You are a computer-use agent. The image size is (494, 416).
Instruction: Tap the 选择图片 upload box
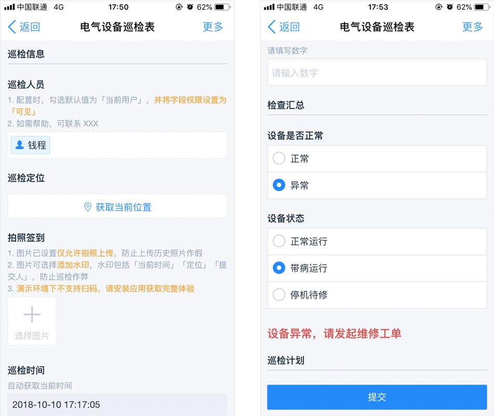32,321
